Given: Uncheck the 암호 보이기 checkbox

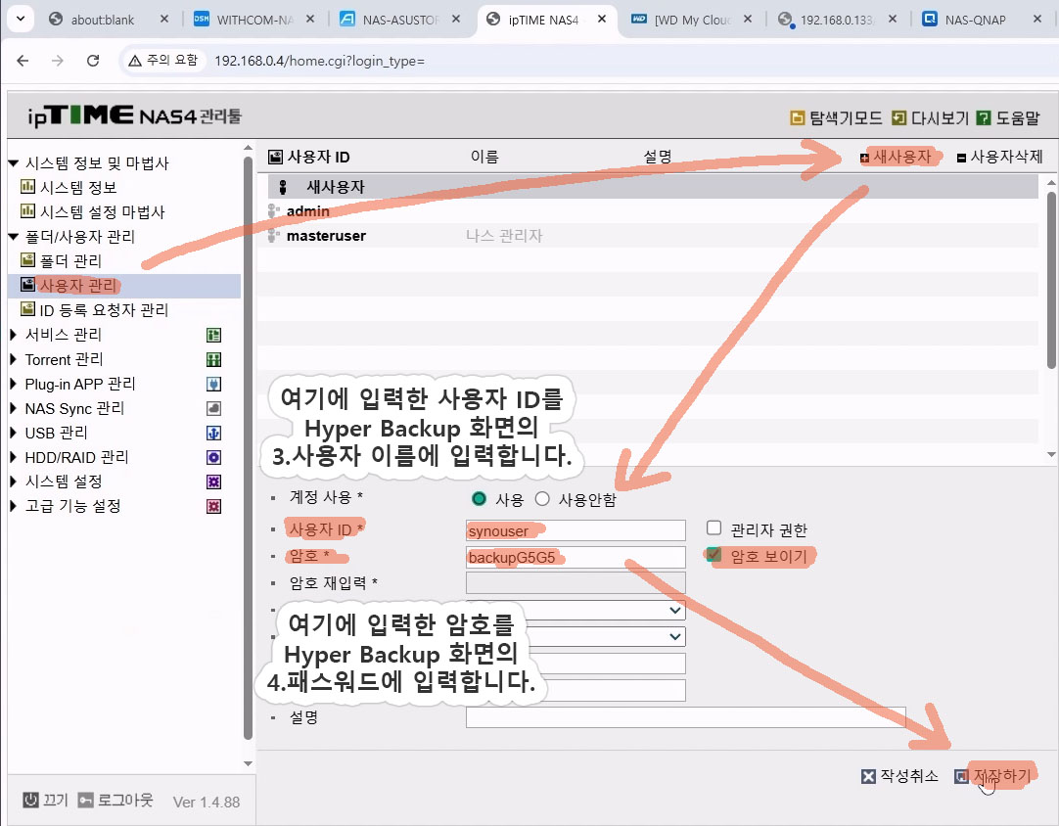Looking at the screenshot, I should 714,555.
